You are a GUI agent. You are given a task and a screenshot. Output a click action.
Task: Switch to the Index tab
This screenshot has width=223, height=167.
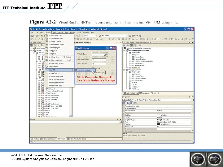154,93
